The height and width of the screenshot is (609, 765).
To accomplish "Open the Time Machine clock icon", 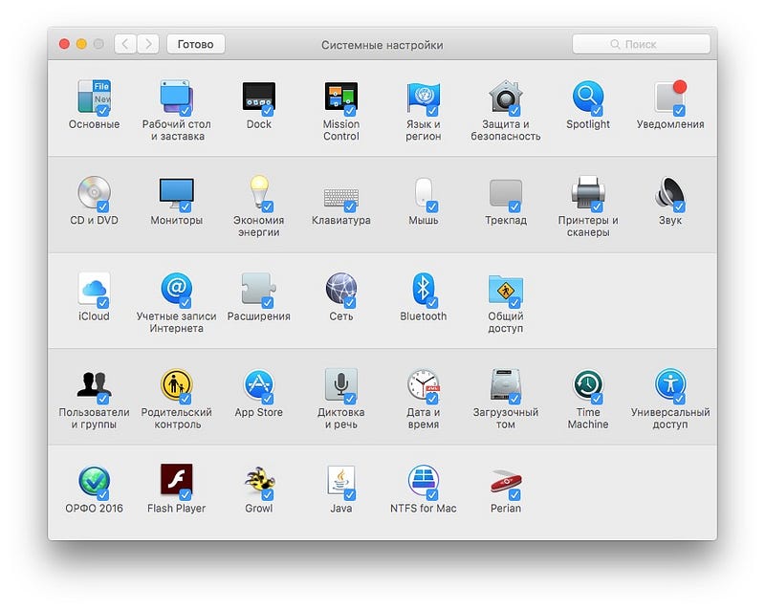I will point(588,385).
